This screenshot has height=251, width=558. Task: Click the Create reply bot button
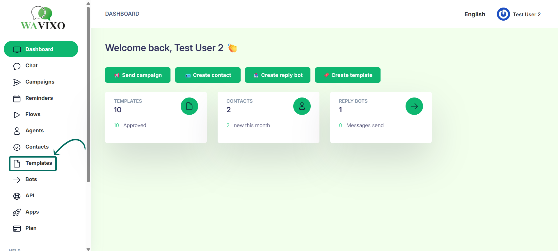tap(278, 75)
